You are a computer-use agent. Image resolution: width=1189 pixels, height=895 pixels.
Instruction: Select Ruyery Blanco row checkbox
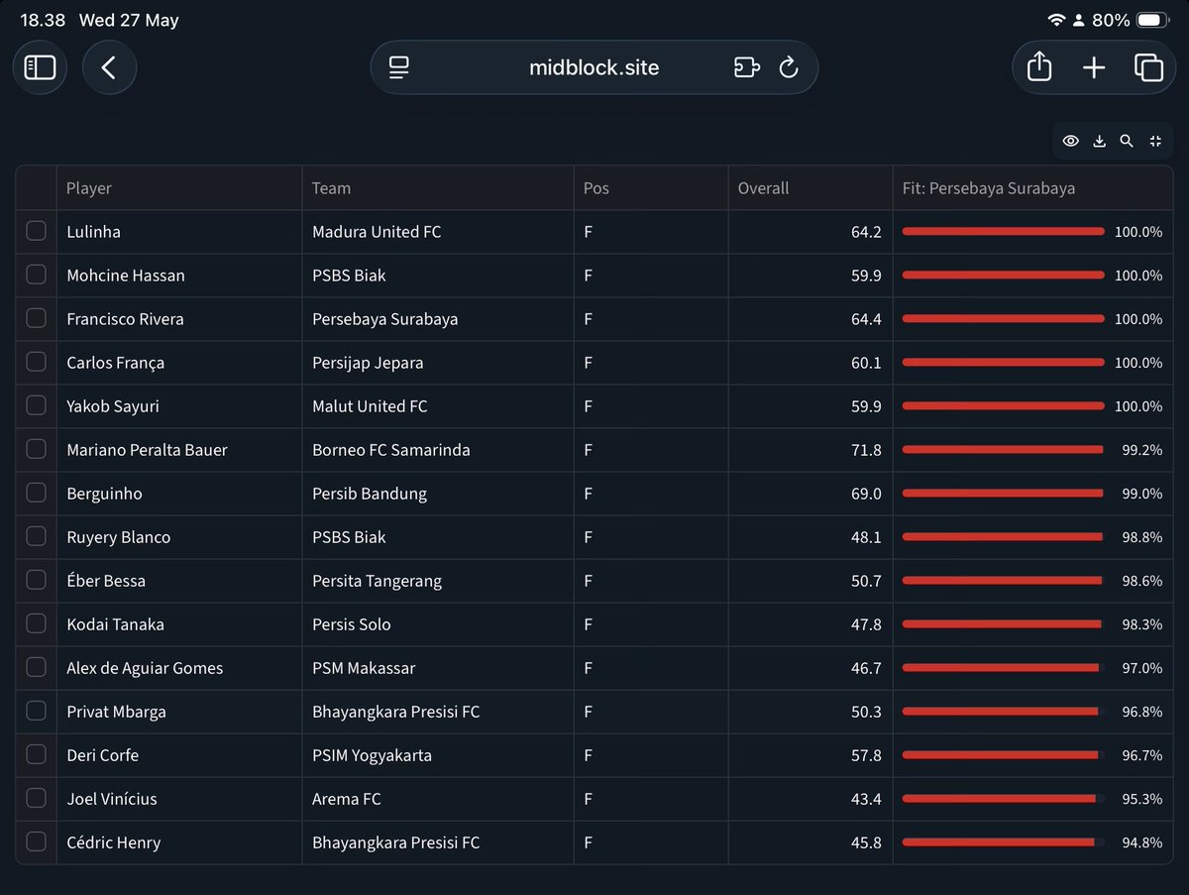[36, 536]
